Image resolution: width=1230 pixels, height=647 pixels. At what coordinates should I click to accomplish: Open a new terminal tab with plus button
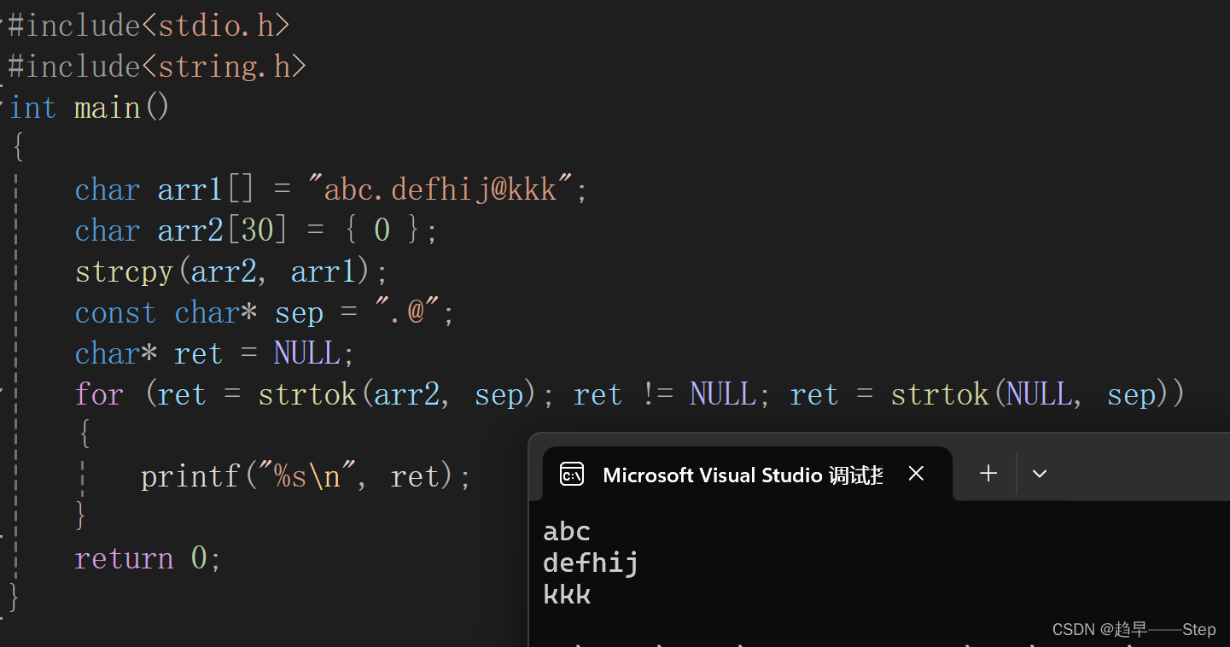click(988, 474)
